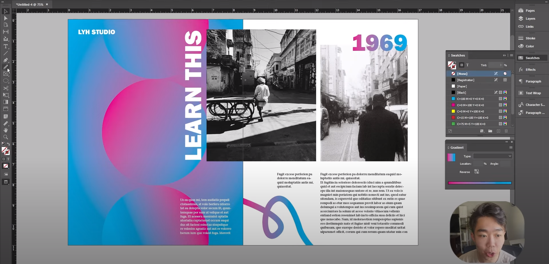The height and width of the screenshot is (264, 549).
Task: Open the Character Styles panel in dock
Action: pos(532,105)
